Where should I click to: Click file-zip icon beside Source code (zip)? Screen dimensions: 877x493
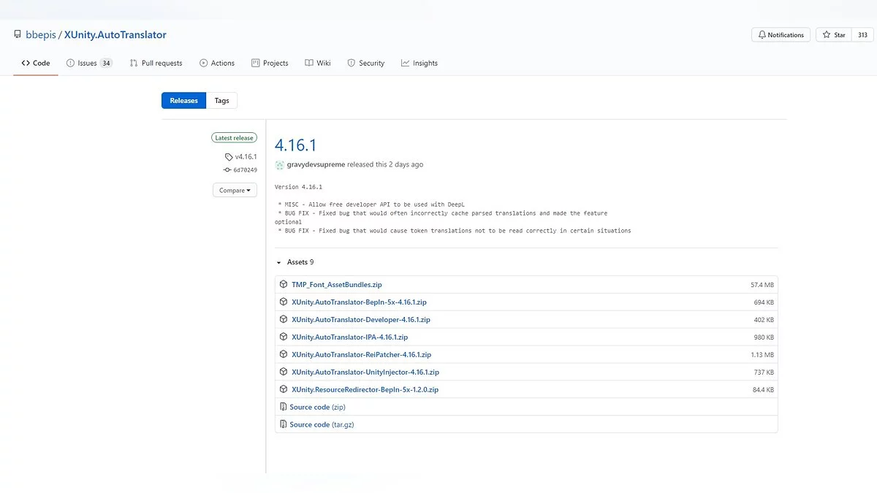click(x=284, y=407)
